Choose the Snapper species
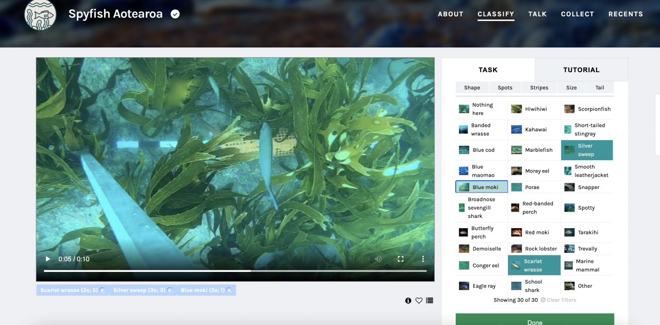 pos(587,187)
